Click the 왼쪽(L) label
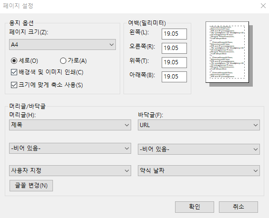 coord(139,32)
